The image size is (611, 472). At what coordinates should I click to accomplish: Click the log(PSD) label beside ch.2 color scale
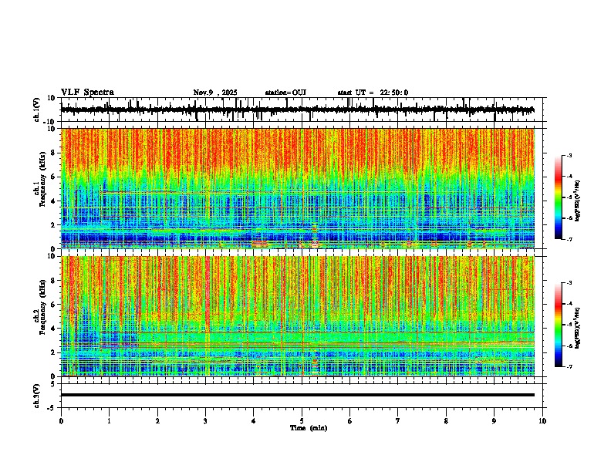click(578, 327)
